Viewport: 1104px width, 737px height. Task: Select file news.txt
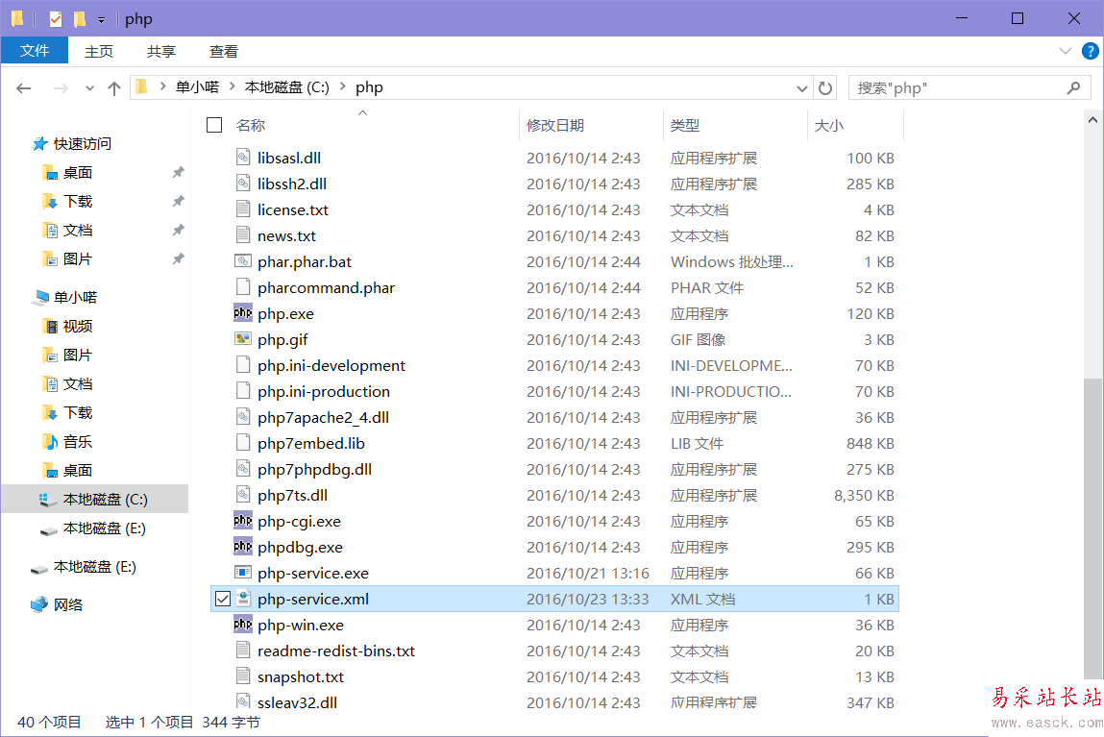(x=286, y=235)
